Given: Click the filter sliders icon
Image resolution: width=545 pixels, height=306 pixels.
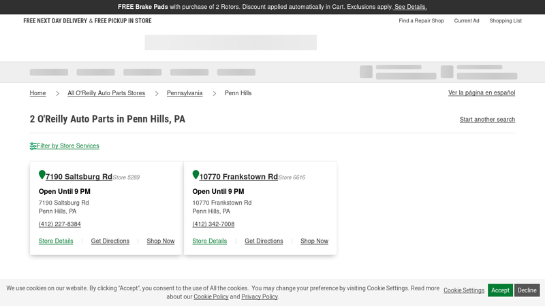Looking at the screenshot, I should [33, 146].
